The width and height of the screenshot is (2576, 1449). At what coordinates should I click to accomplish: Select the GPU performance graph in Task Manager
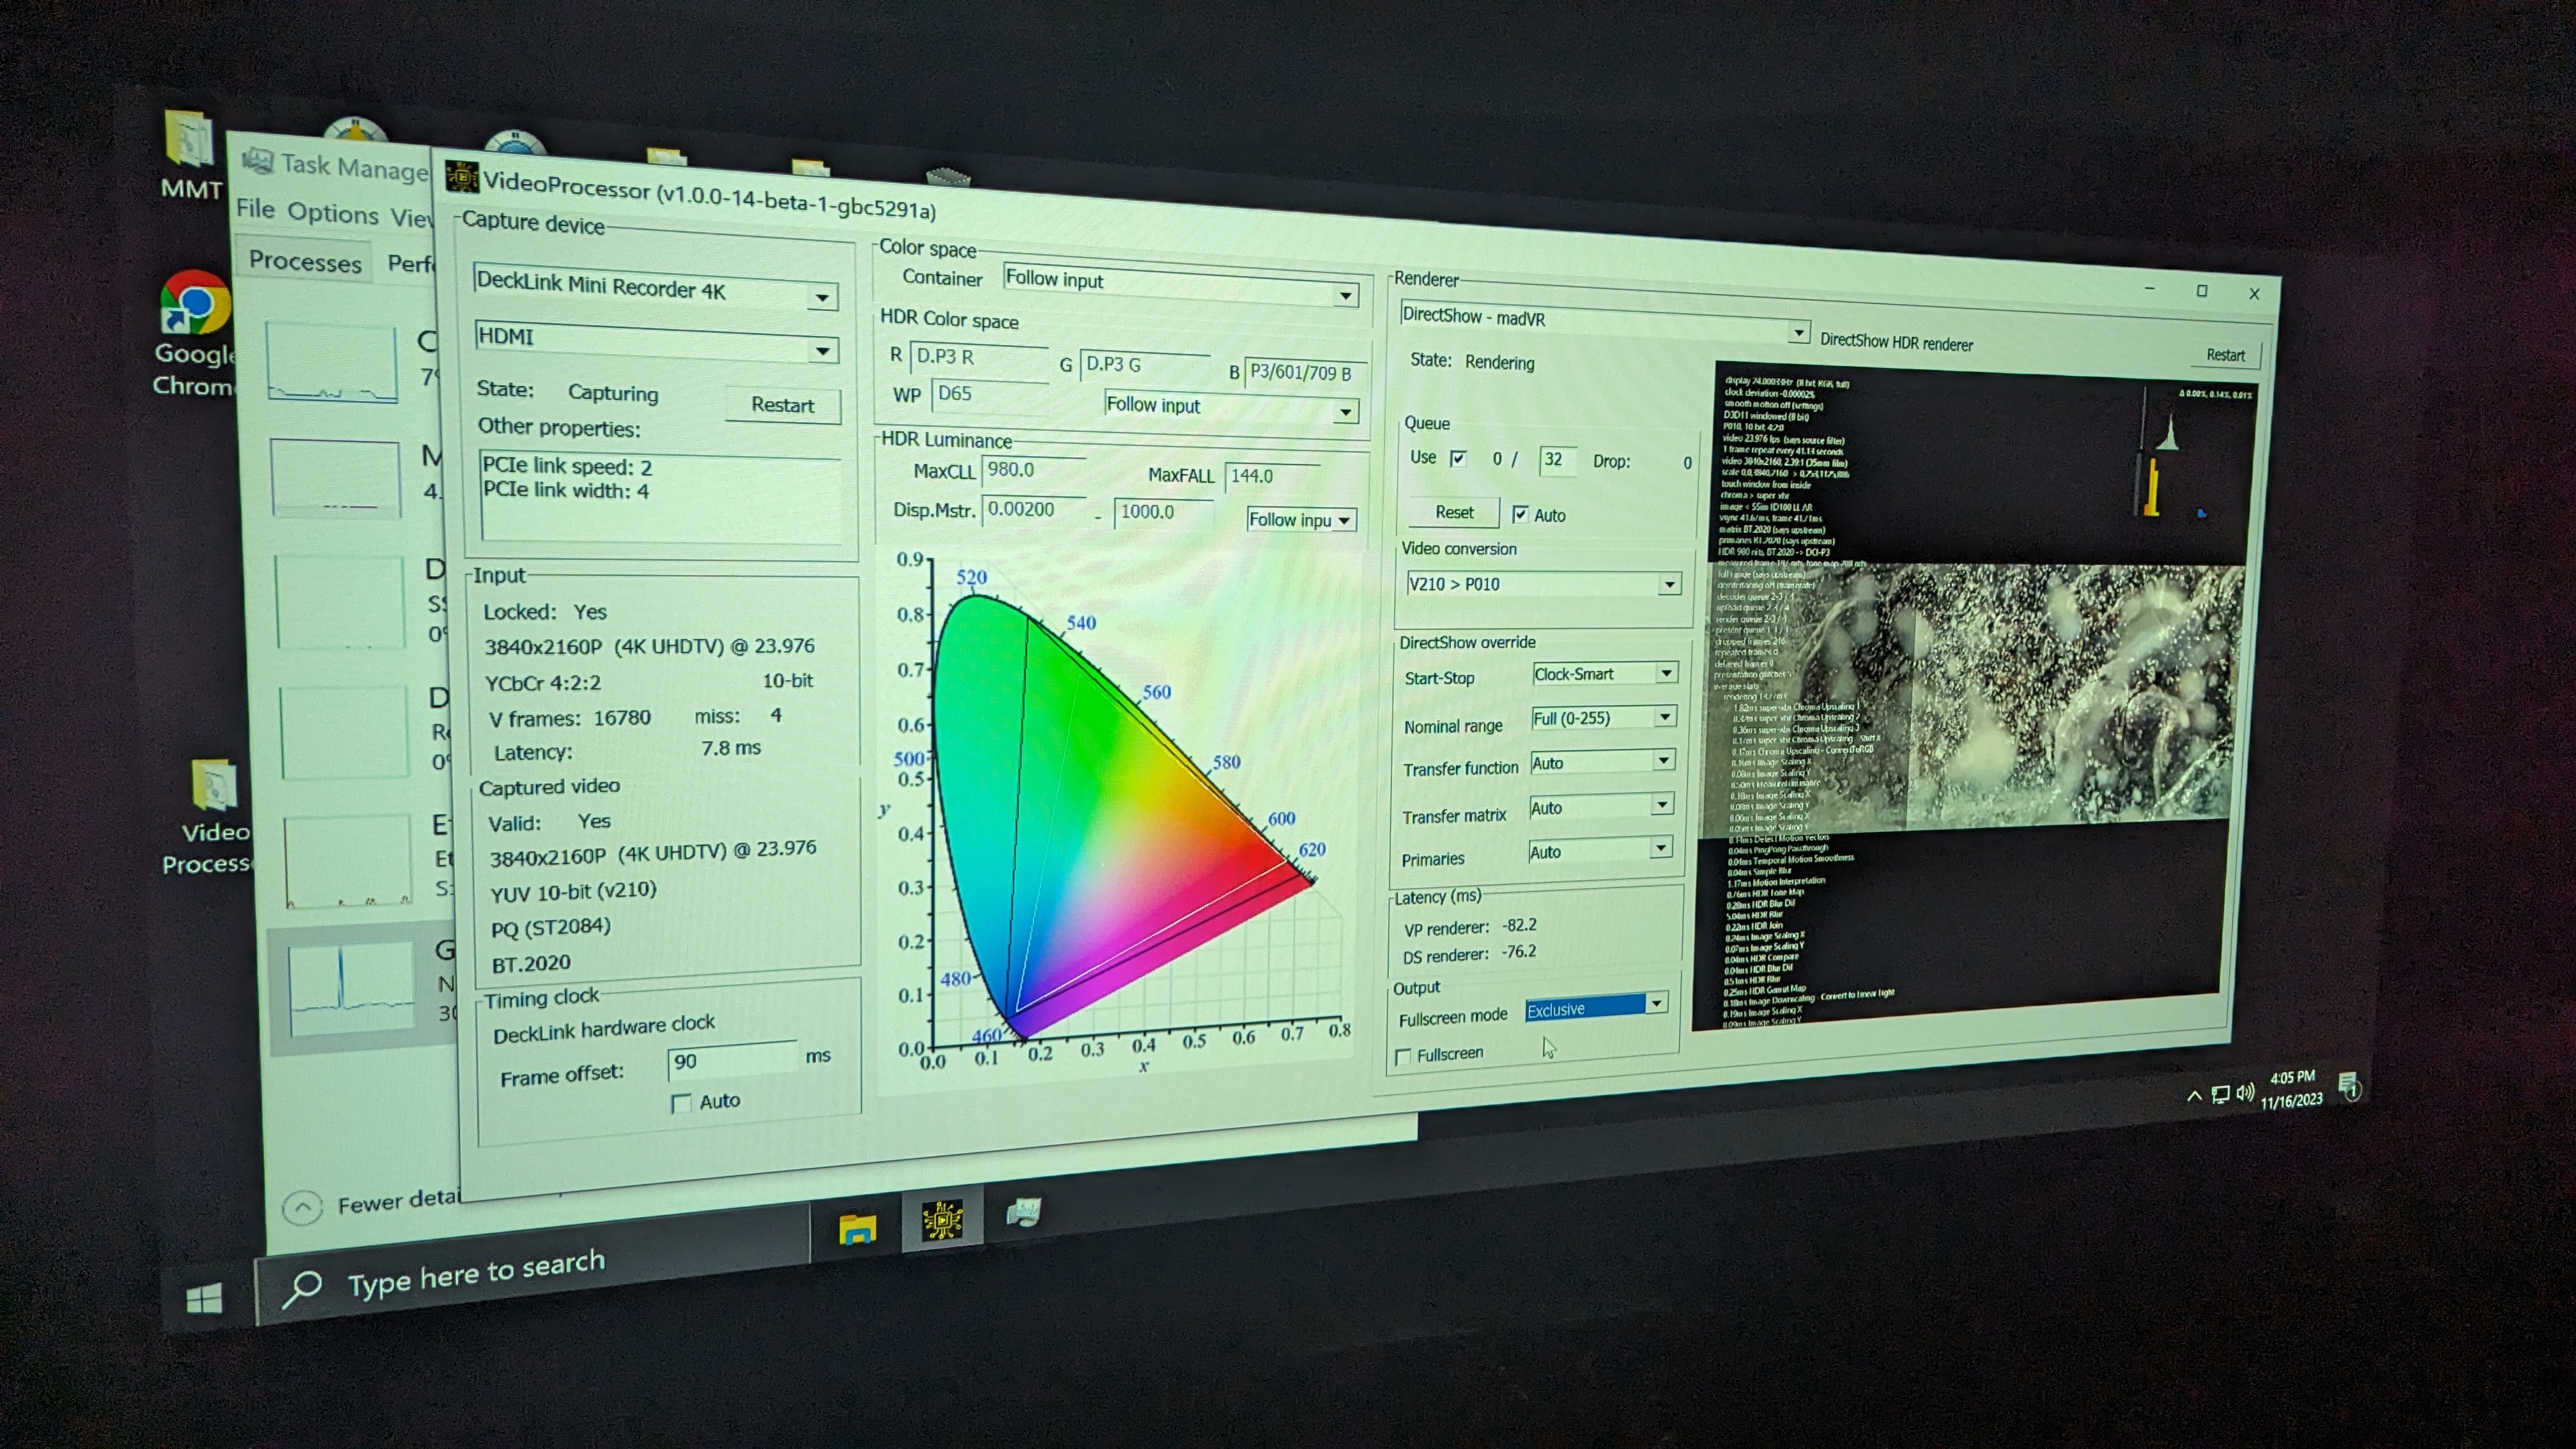pyautogui.click(x=352, y=989)
